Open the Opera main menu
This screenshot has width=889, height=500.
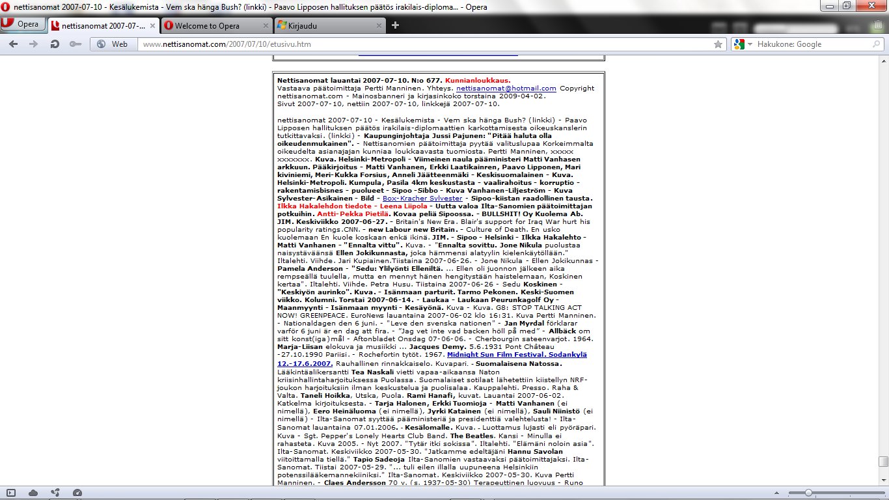[x=21, y=25]
